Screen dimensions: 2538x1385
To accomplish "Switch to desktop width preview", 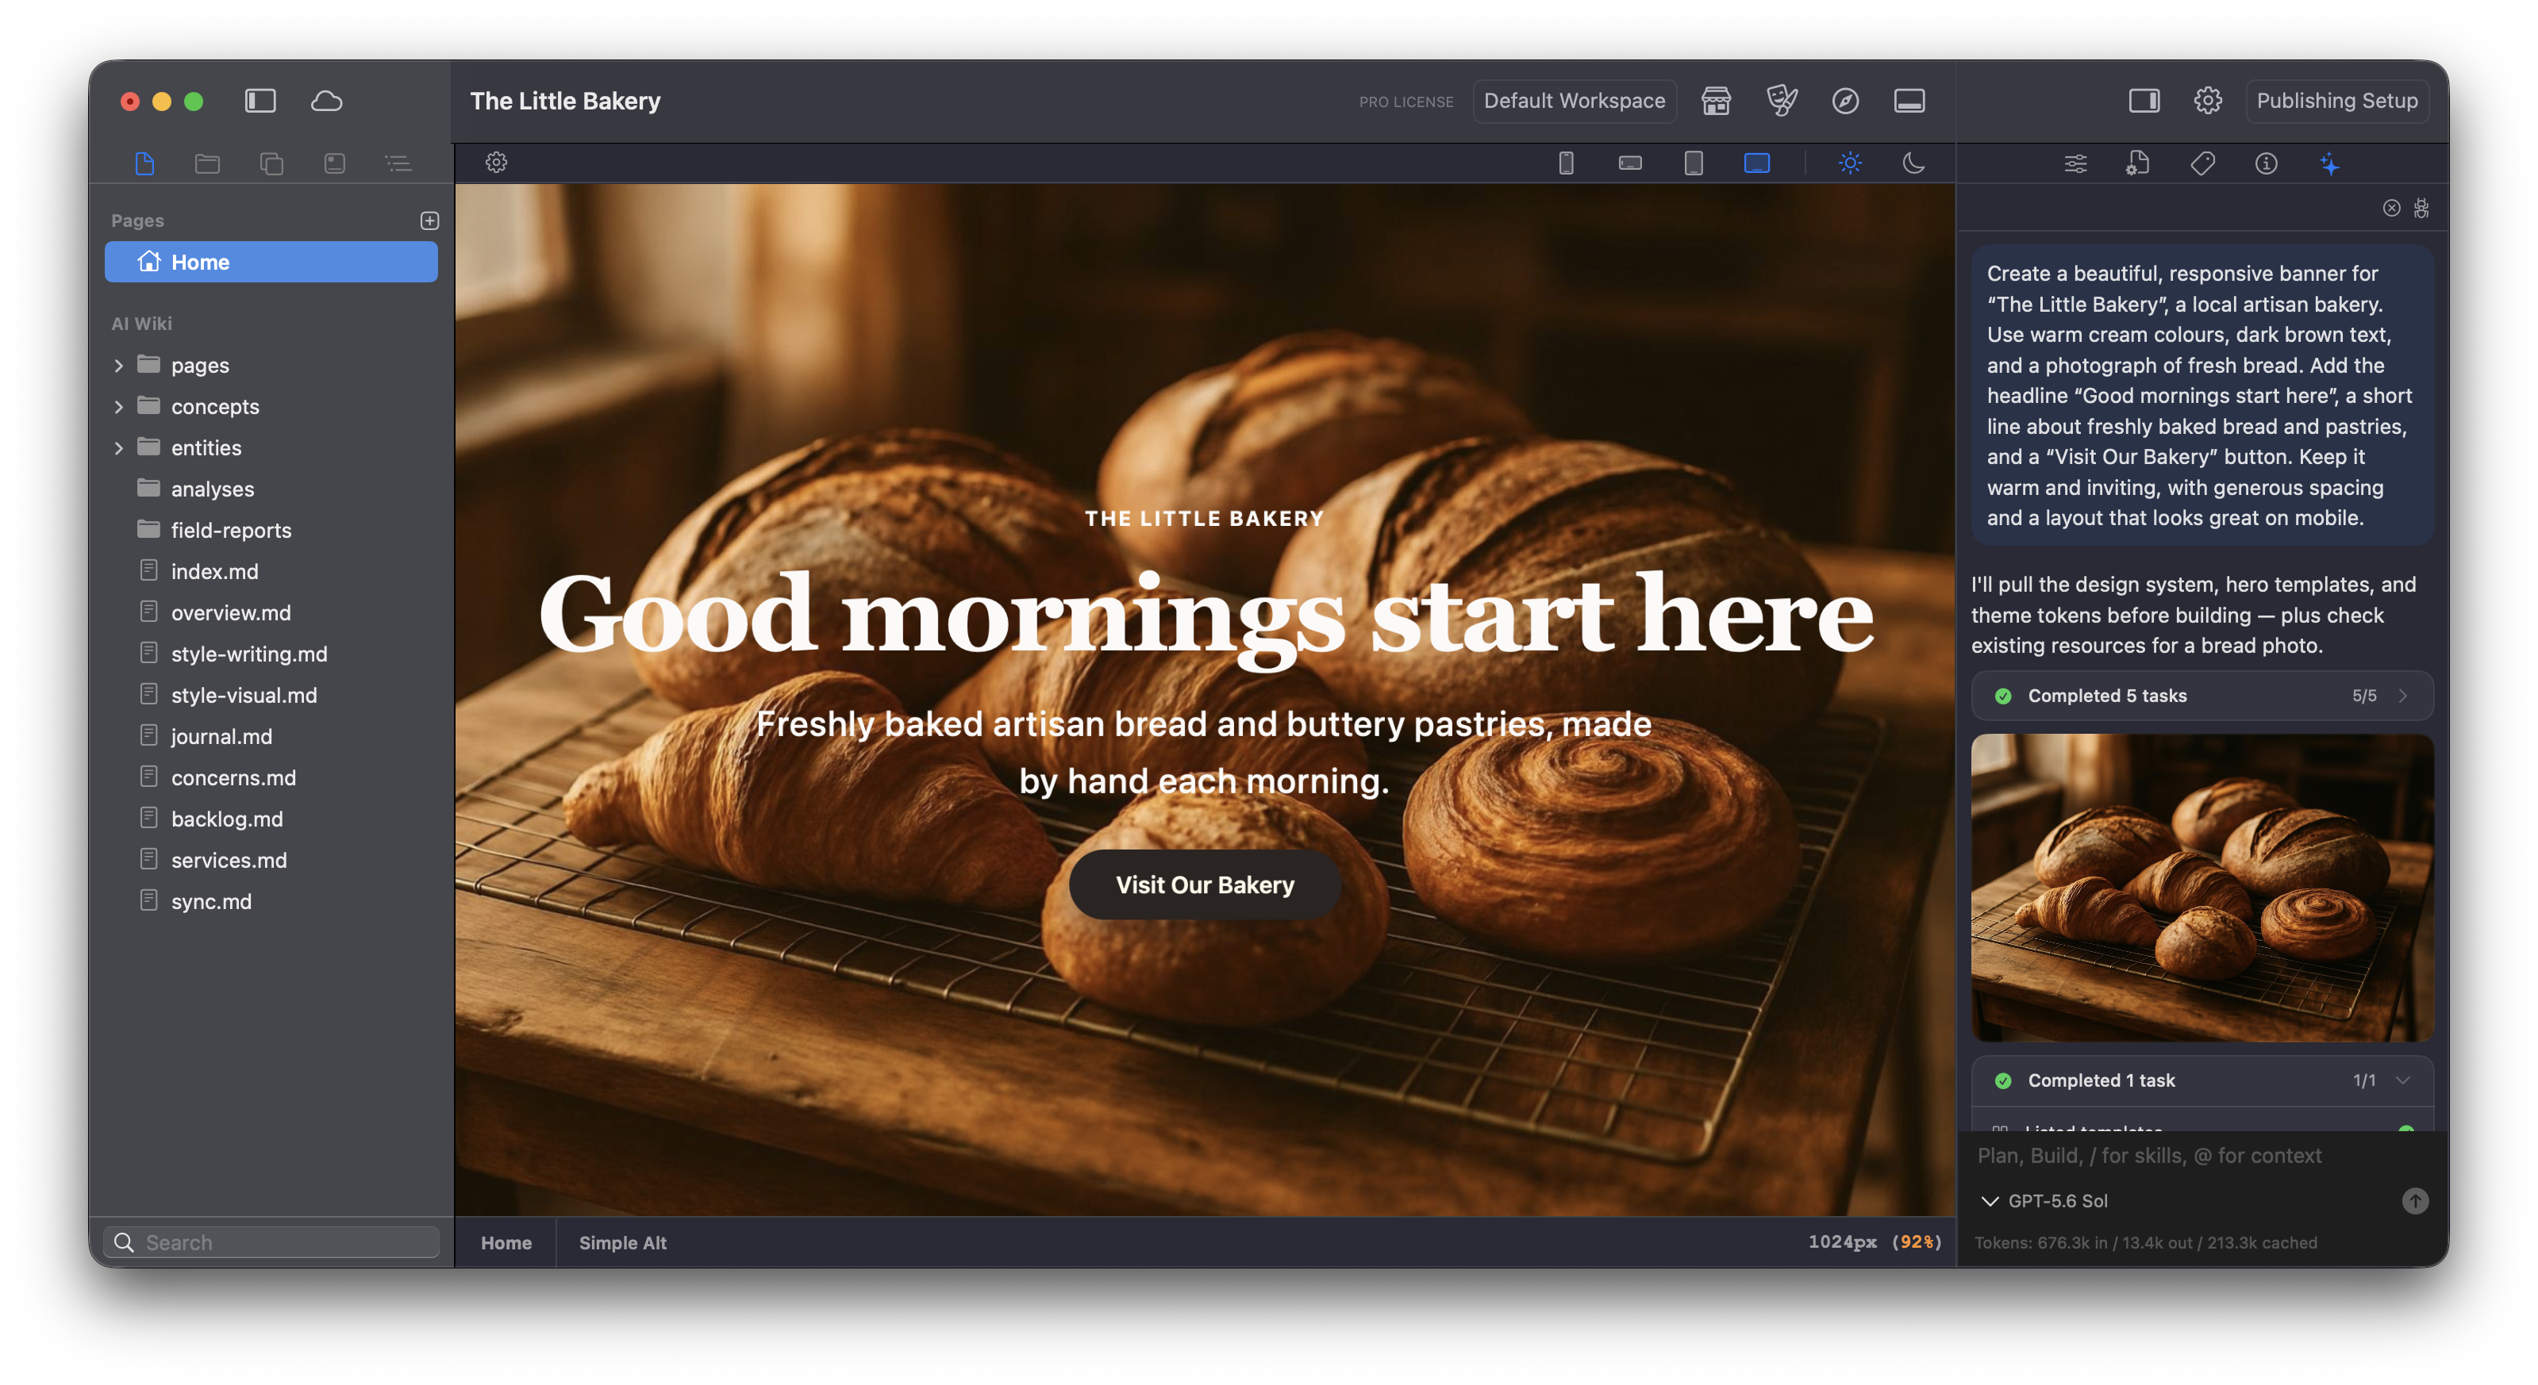I will coord(1757,163).
